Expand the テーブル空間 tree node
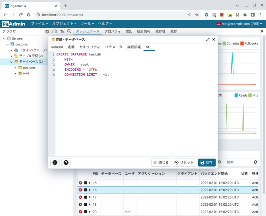Image resolution: width=266 pixels, height=216 pixels. 11,56
